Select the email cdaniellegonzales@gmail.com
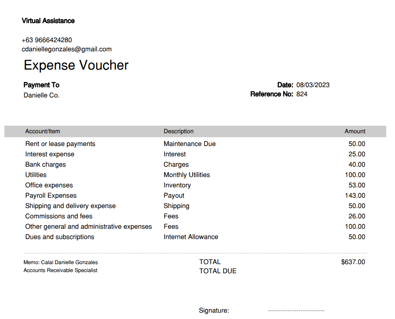 click(66, 49)
